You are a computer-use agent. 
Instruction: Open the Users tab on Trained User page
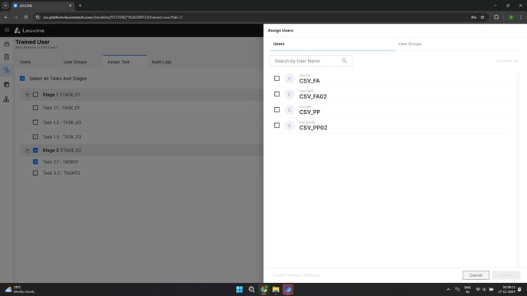25,62
